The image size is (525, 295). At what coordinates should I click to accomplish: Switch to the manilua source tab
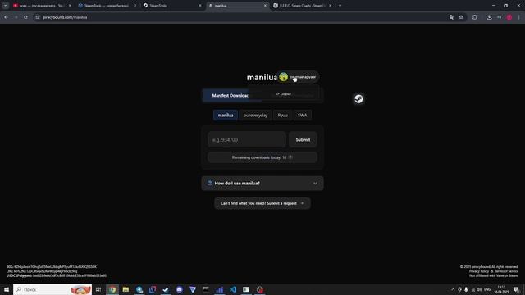pyautogui.click(x=226, y=115)
